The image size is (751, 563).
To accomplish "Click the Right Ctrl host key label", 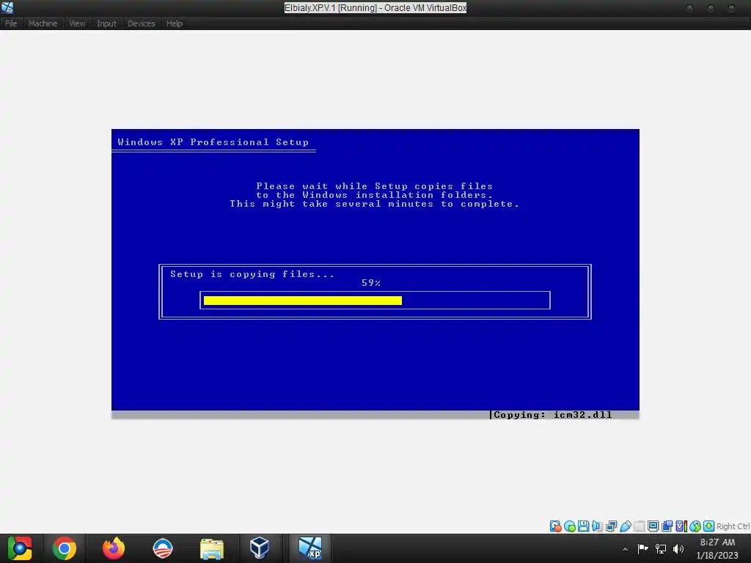I will (x=733, y=526).
